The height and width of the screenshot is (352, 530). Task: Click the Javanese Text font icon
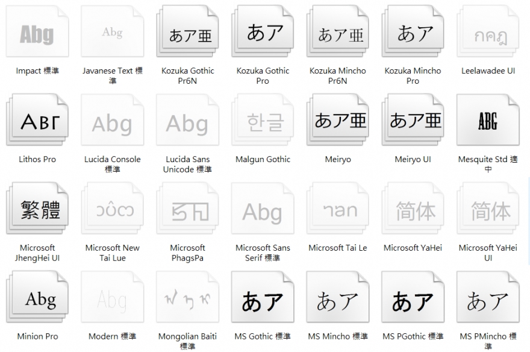[112, 34]
